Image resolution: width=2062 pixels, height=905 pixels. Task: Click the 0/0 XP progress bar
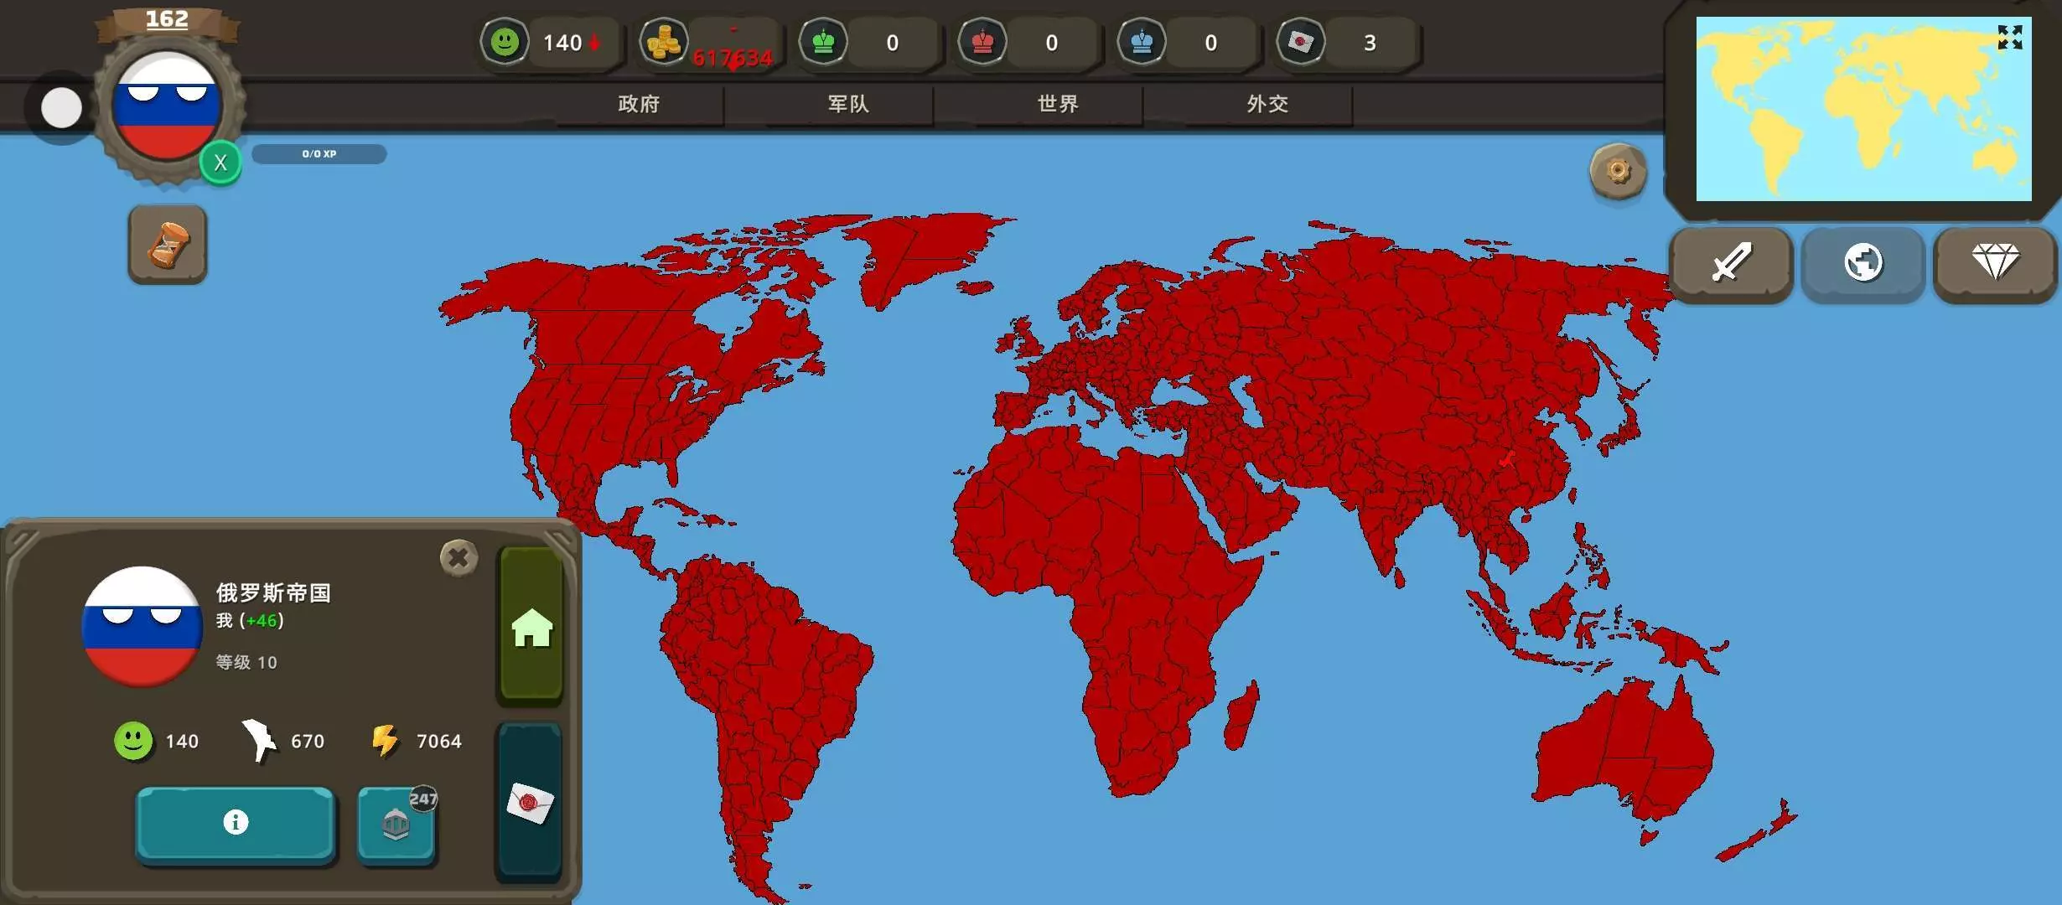(319, 154)
